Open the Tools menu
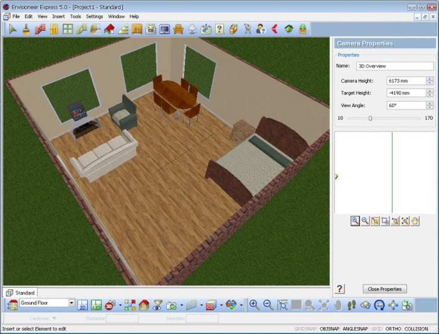 pyautogui.click(x=75, y=16)
